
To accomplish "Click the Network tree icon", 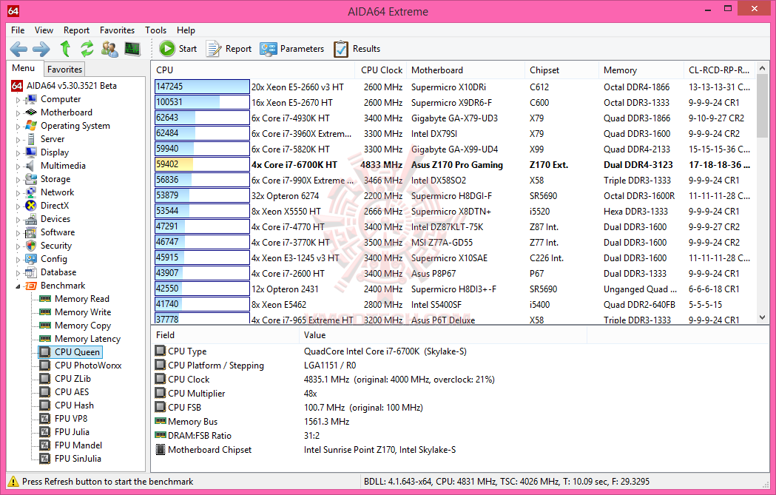I will [31, 192].
